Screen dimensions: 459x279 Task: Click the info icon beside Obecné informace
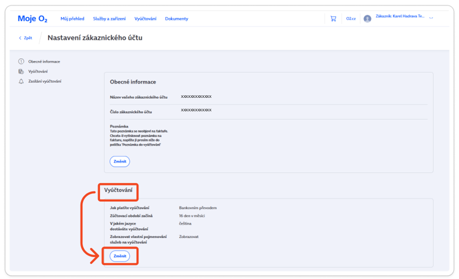tap(21, 61)
